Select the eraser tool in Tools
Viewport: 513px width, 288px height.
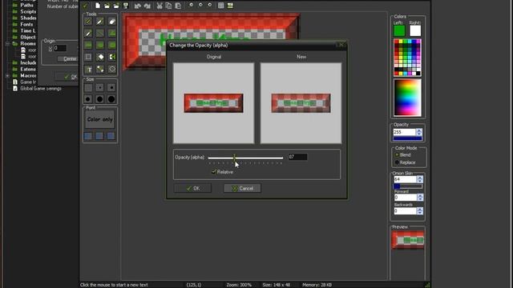[112, 22]
